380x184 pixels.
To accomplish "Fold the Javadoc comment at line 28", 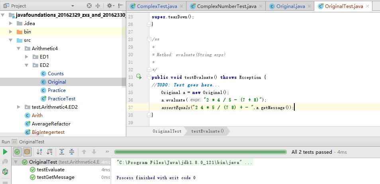I will point(149,39).
